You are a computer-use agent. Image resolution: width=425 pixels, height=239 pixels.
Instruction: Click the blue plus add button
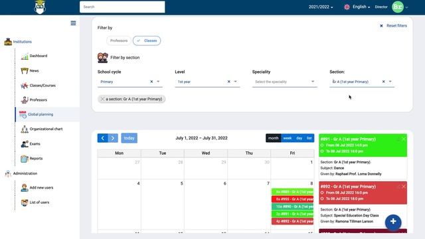(393, 222)
